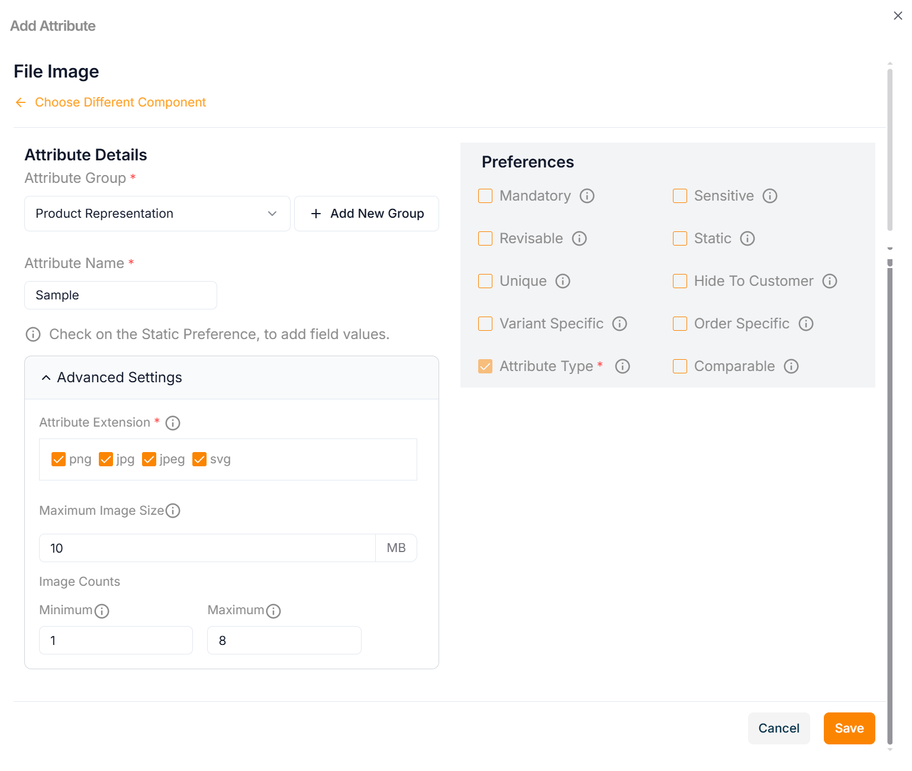Open the Product Representation group dropdown
Screen dimensions: 912x771
click(157, 214)
